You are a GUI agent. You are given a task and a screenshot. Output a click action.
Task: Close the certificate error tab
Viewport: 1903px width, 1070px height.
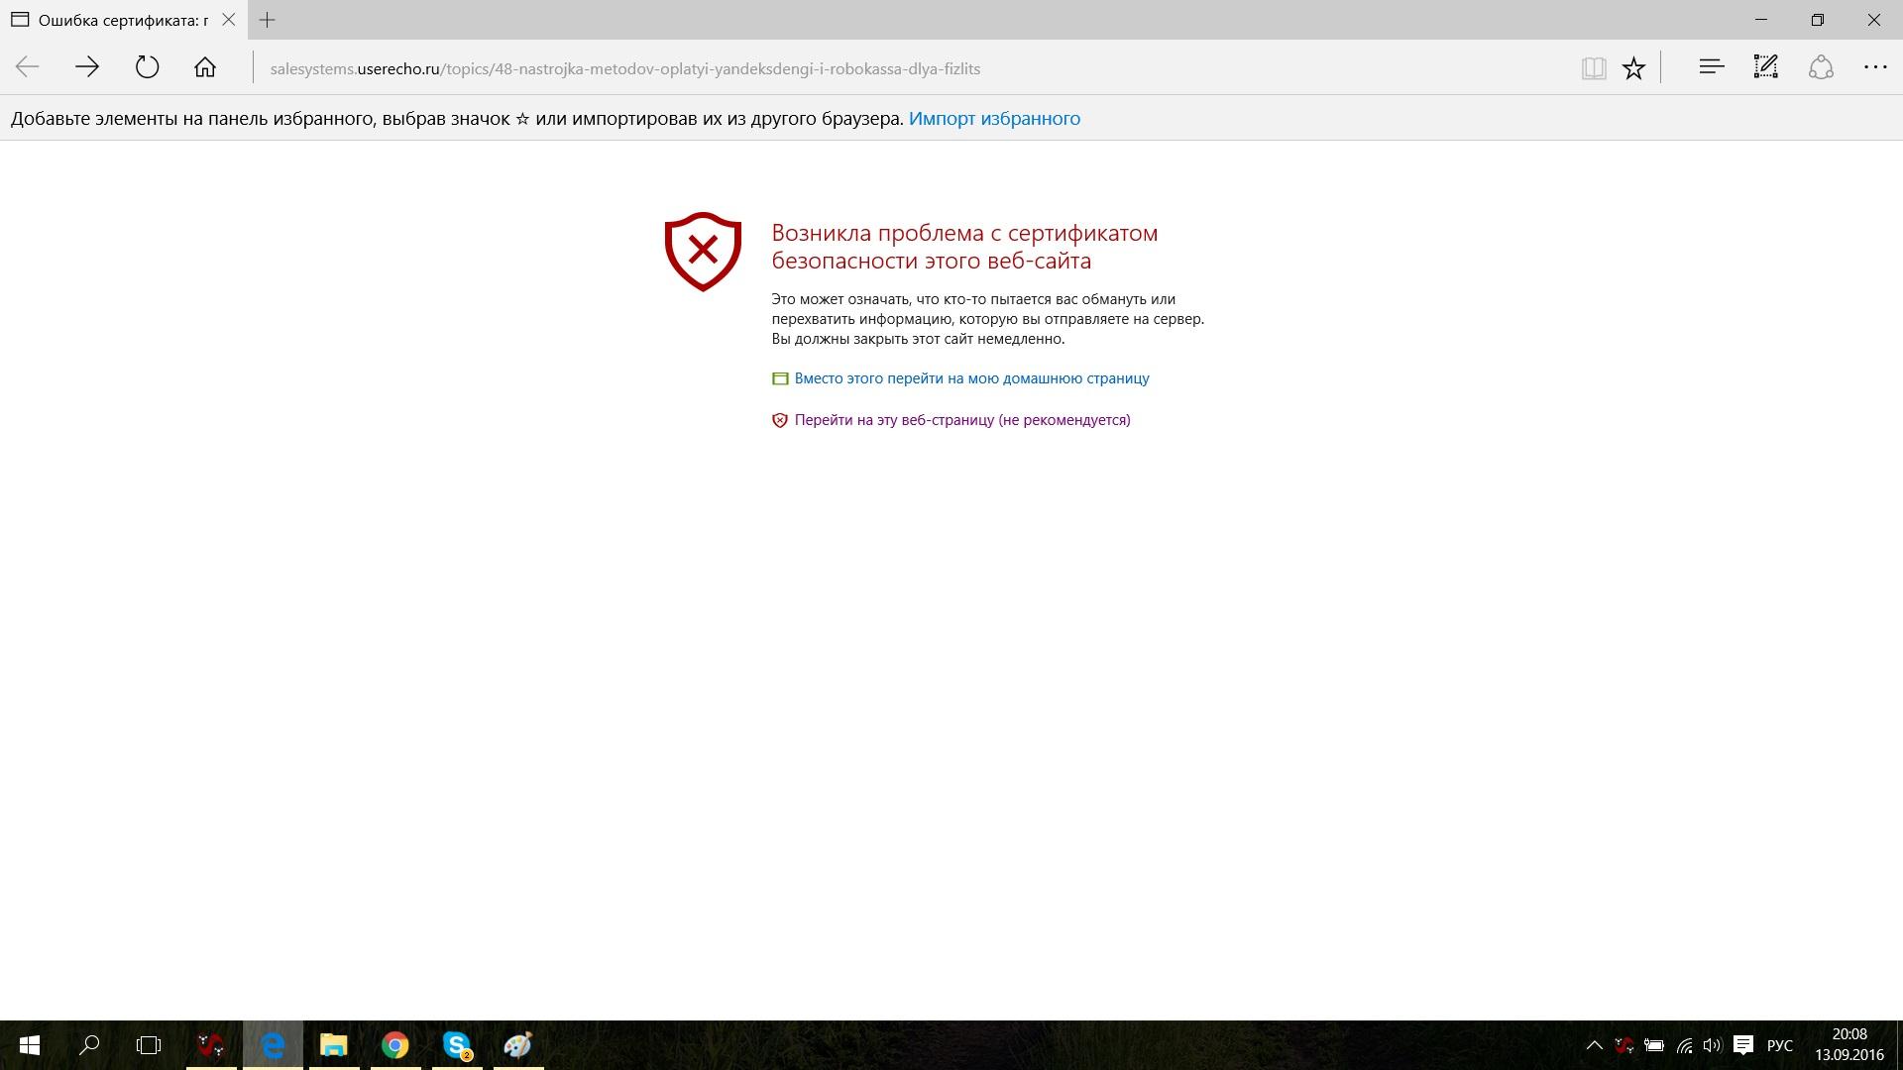click(x=228, y=20)
